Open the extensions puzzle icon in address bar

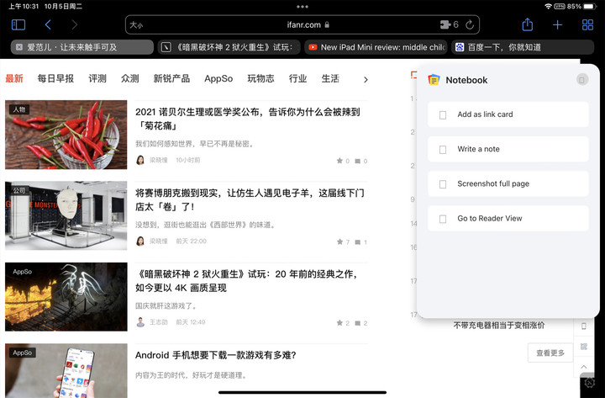[445, 25]
